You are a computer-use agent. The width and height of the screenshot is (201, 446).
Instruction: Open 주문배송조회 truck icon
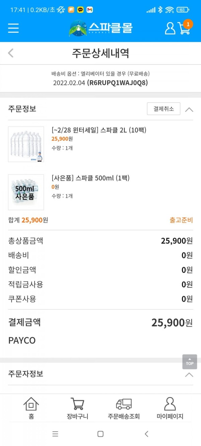coord(124,409)
